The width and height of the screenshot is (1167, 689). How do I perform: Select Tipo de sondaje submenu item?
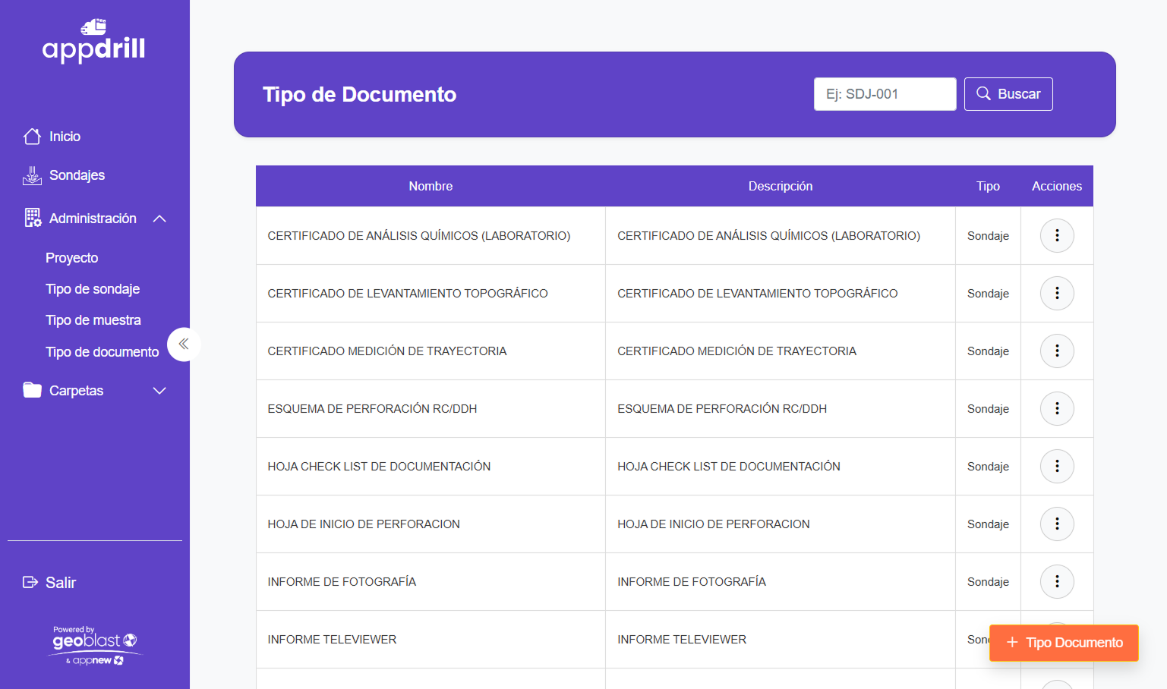click(93, 289)
